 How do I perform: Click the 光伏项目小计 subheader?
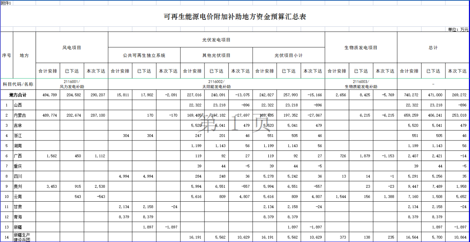289,55
